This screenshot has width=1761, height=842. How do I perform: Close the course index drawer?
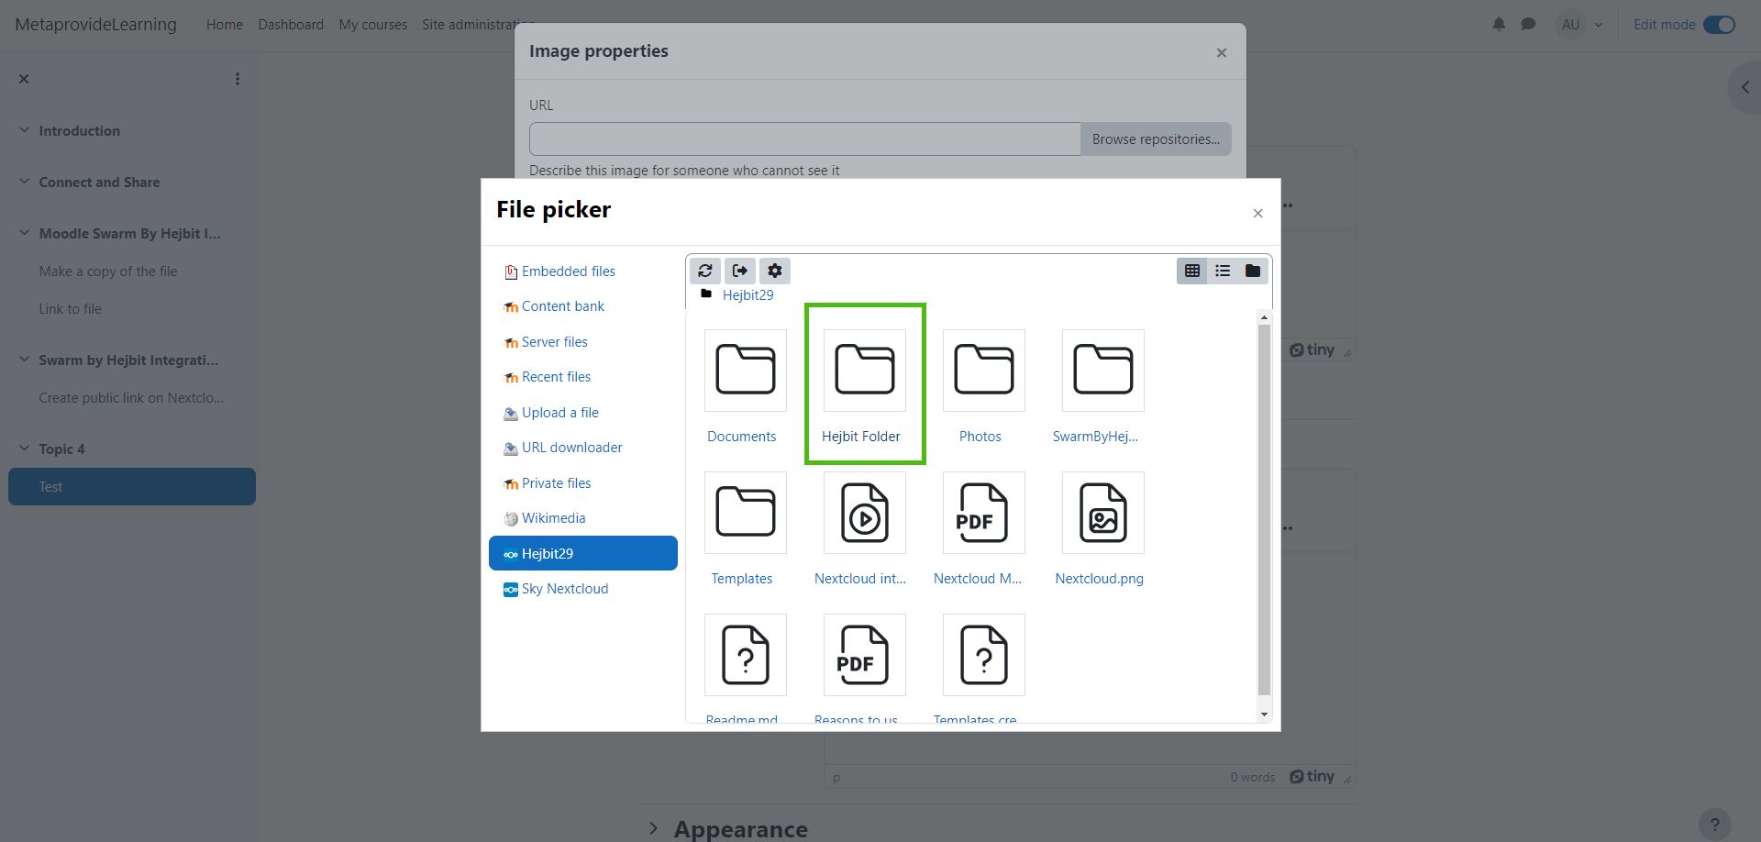[x=24, y=79]
